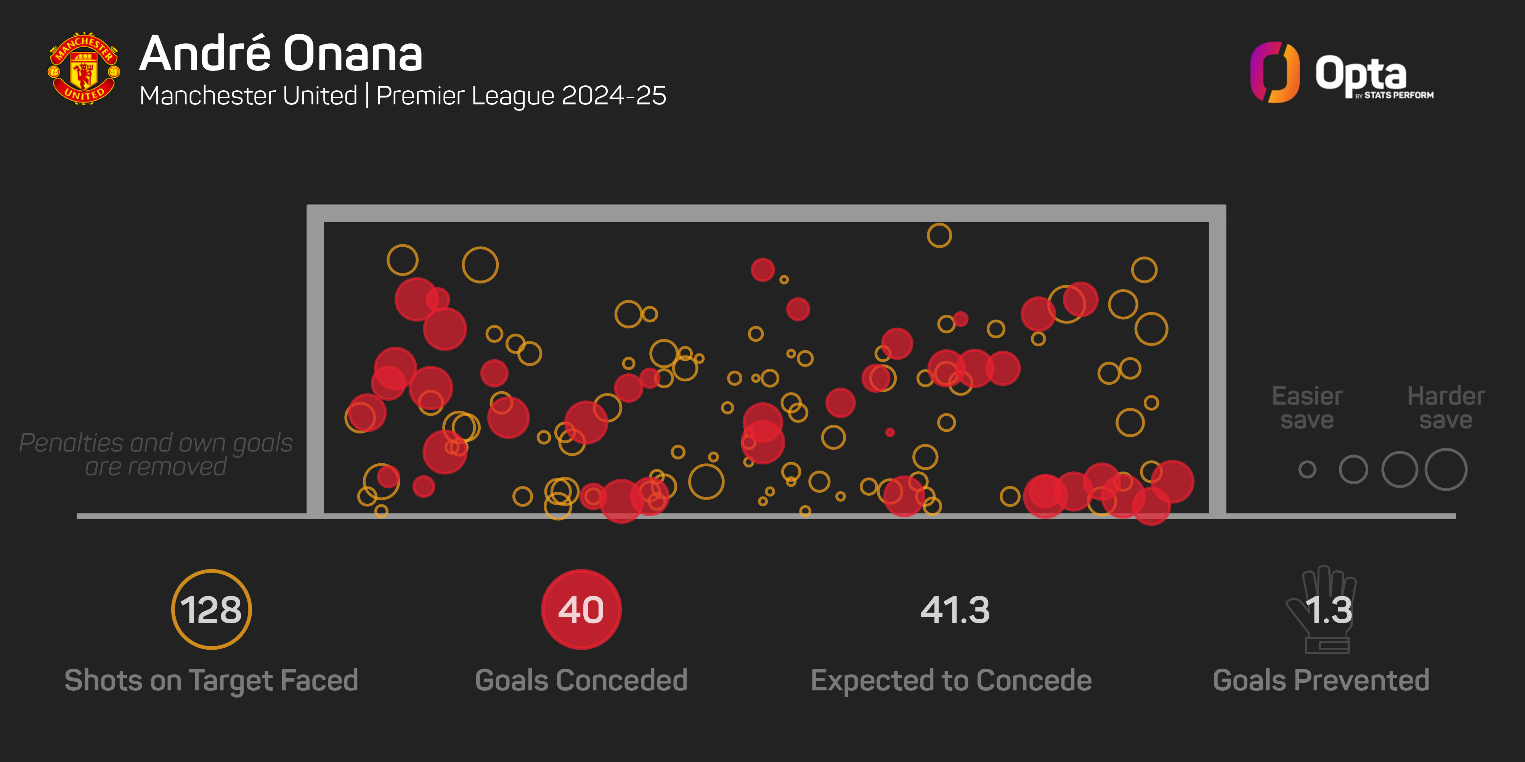
Task: Click the André Onana title text
Action: (x=281, y=53)
